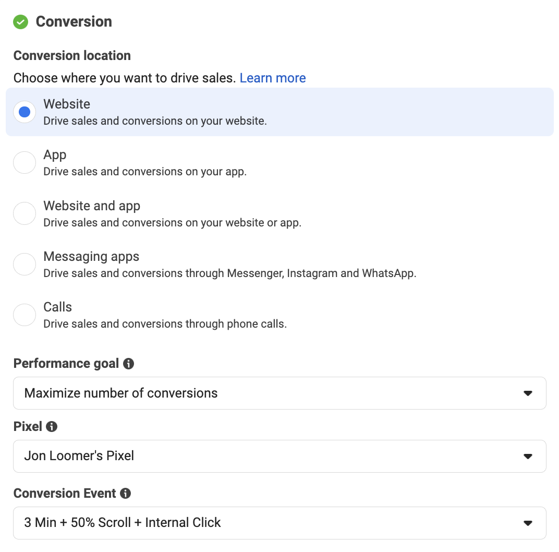Click the Calls option description text

[165, 324]
